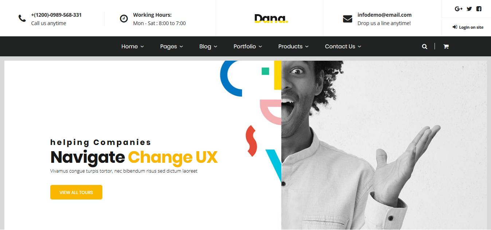The height and width of the screenshot is (230, 491).
Task: Click the envelope email icon
Action: coord(347,19)
